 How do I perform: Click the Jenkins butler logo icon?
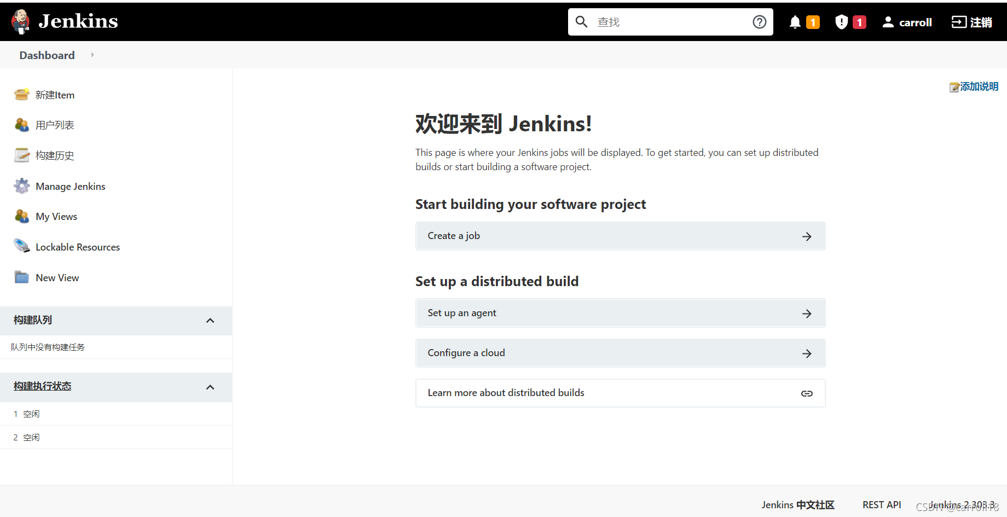click(x=21, y=22)
